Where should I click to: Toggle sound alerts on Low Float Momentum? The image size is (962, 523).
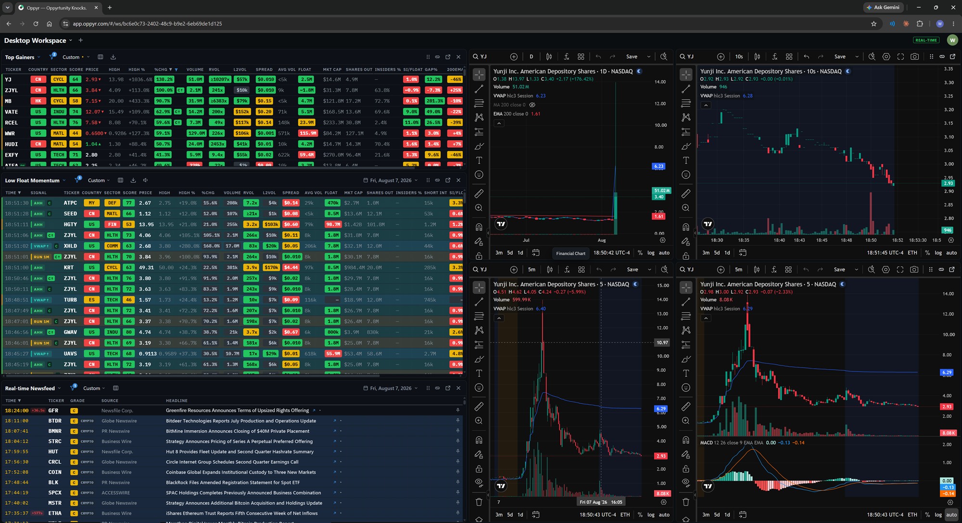pyautogui.click(x=145, y=180)
